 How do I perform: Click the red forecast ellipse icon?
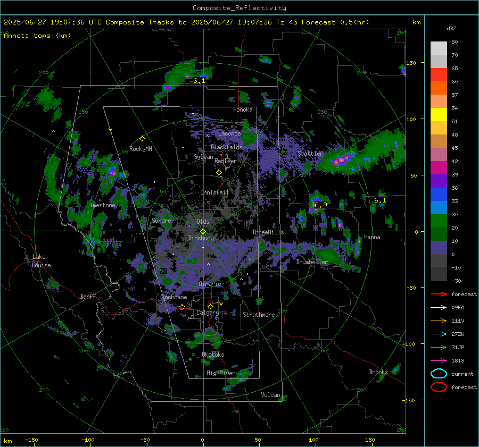click(439, 387)
